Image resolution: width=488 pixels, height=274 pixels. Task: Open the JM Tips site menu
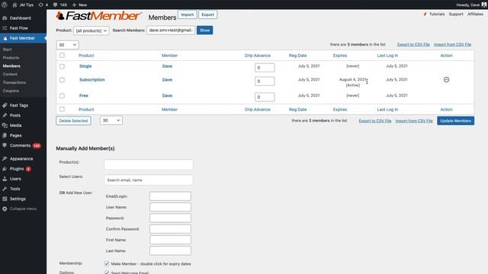23,5
